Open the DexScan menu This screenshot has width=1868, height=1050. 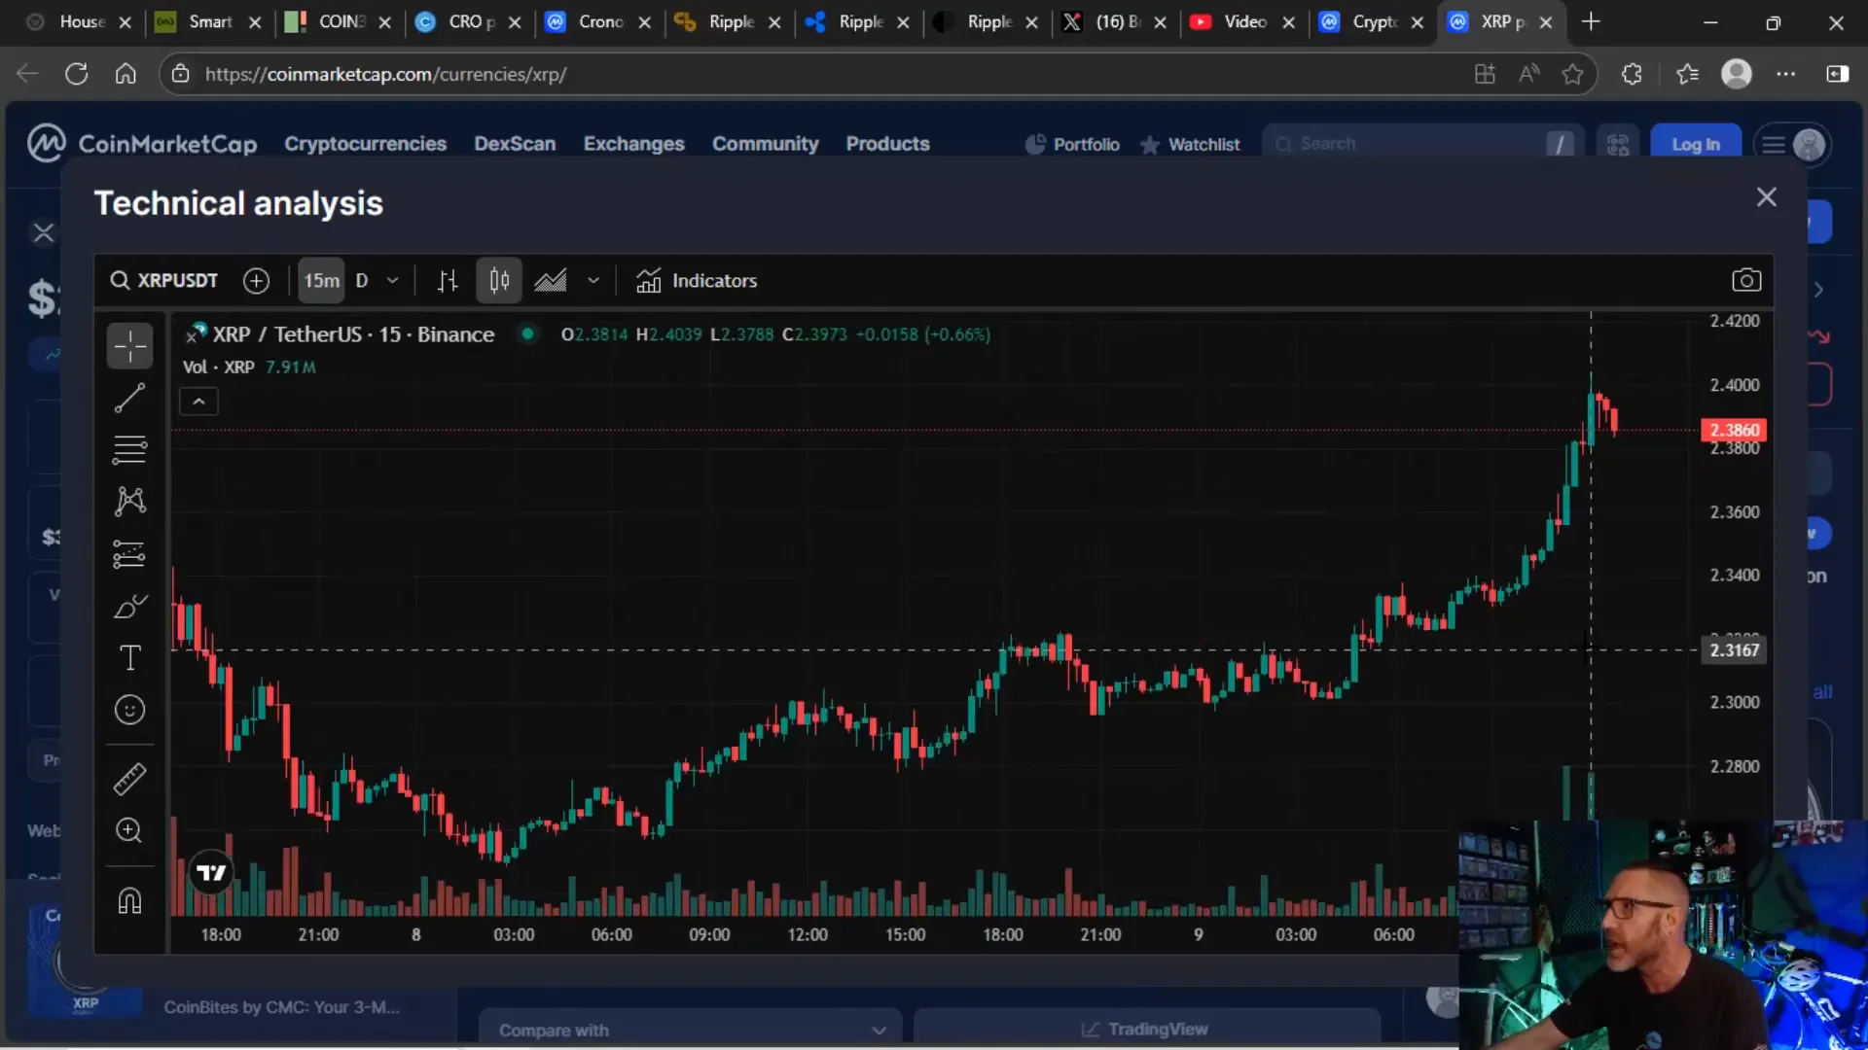515,144
